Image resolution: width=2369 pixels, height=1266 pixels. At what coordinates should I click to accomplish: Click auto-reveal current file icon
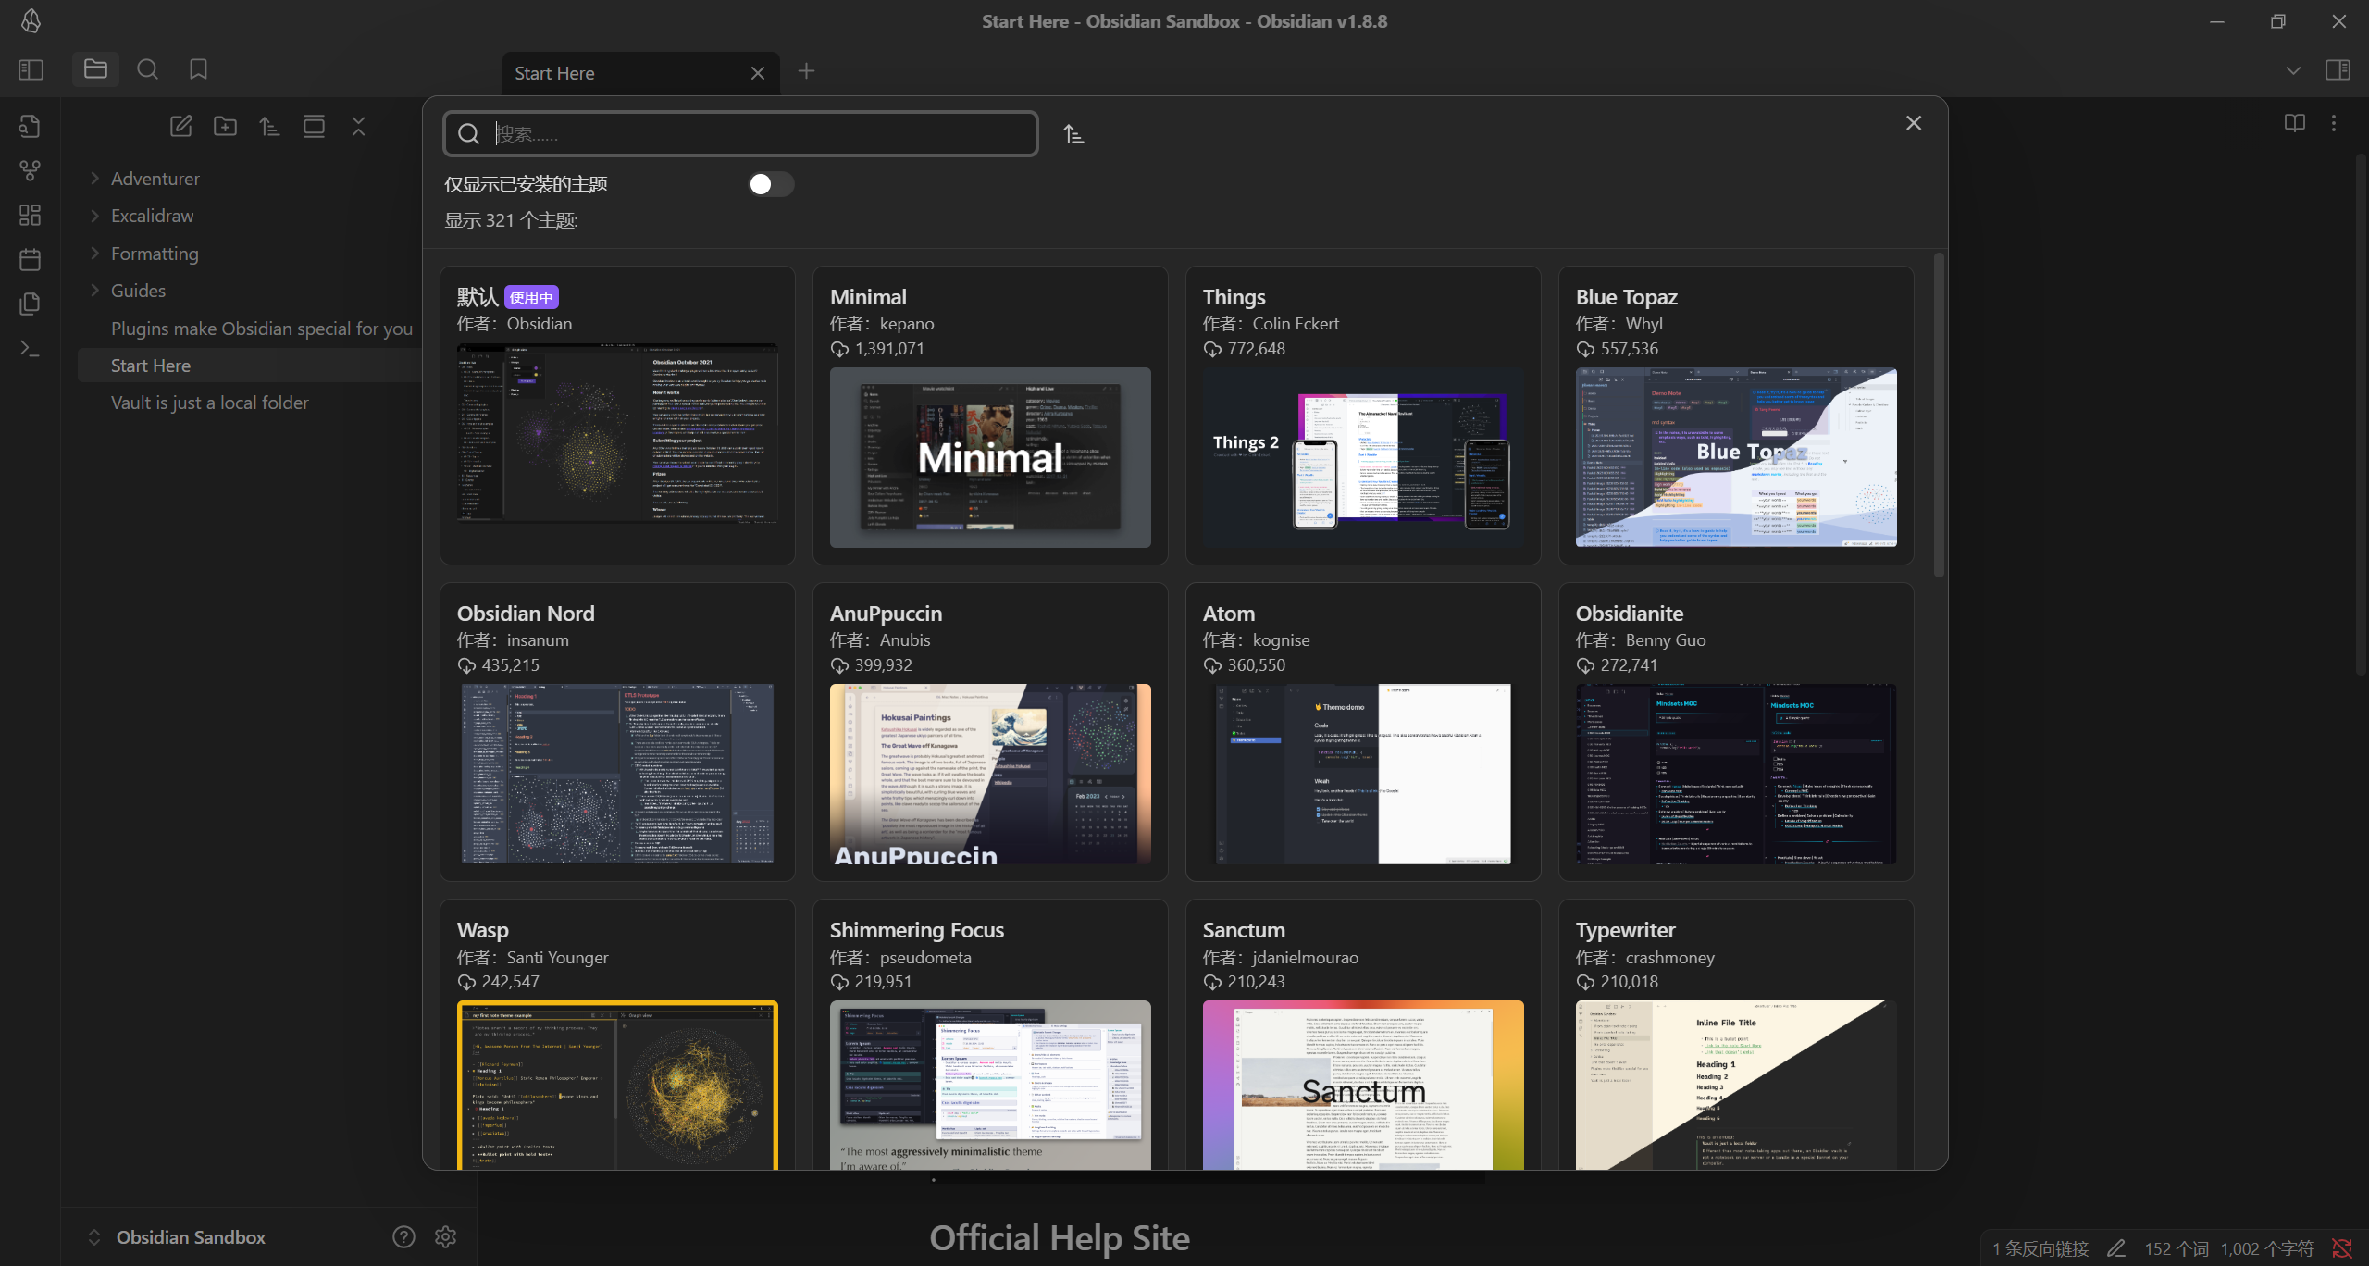(x=314, y=127)
